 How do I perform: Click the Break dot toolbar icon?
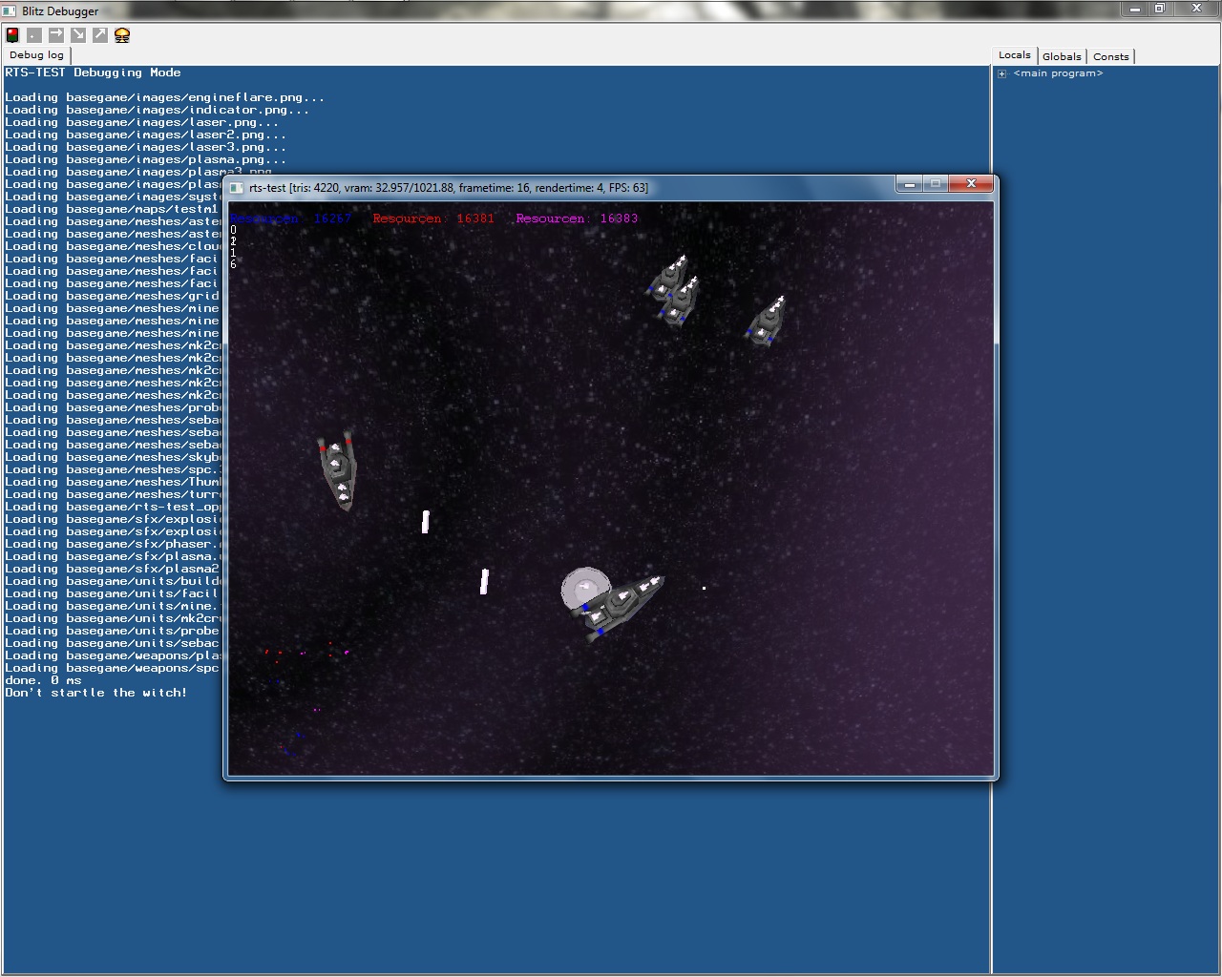34,35
